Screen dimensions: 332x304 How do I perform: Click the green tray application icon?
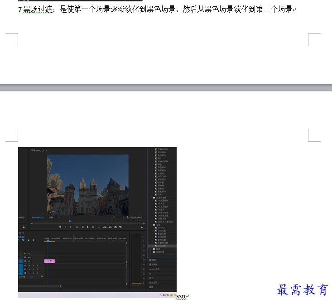(171, 295)
